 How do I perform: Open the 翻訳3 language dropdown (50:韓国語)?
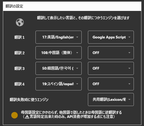click(58, 68)
